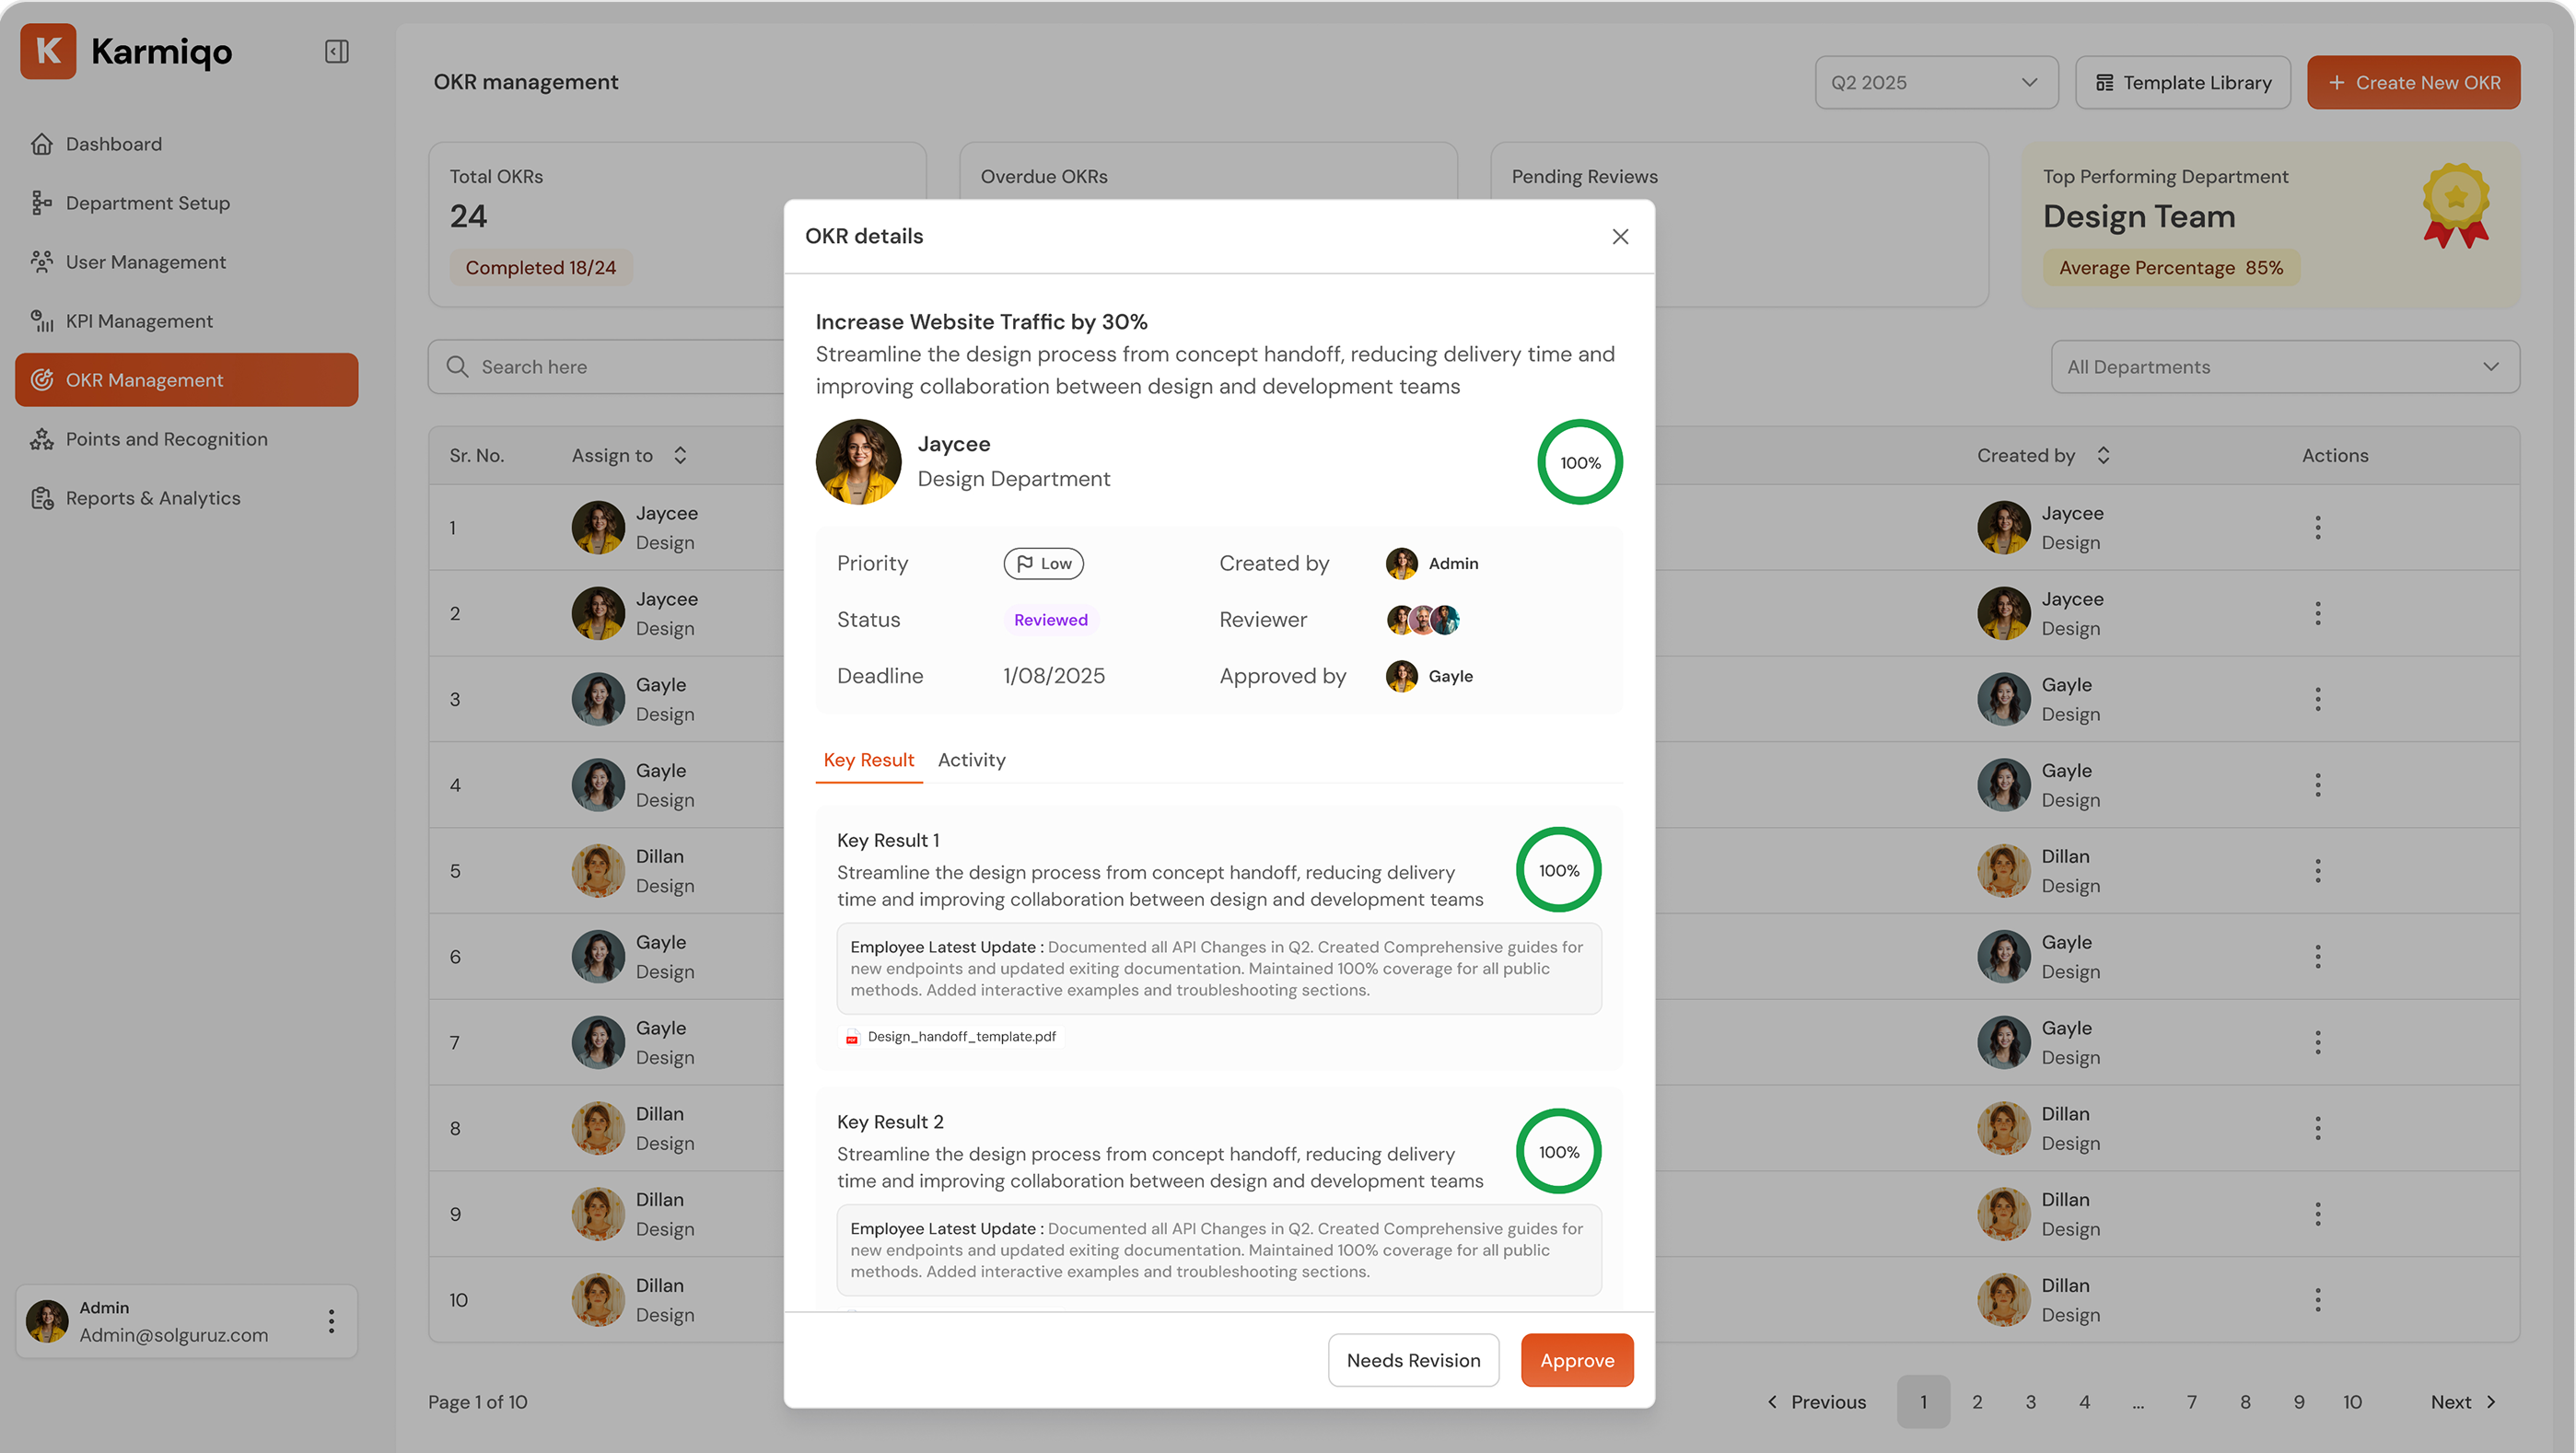This screenshot has width=2576, height=1453.
Task: Click Needs Revision button
Action: tap(1413, 1360)
